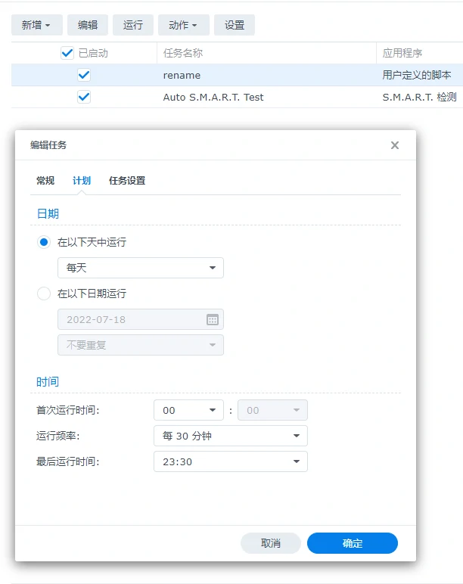Click the 任务名称 column header
This screenshot has height=584, width=463.
(183, 53)
